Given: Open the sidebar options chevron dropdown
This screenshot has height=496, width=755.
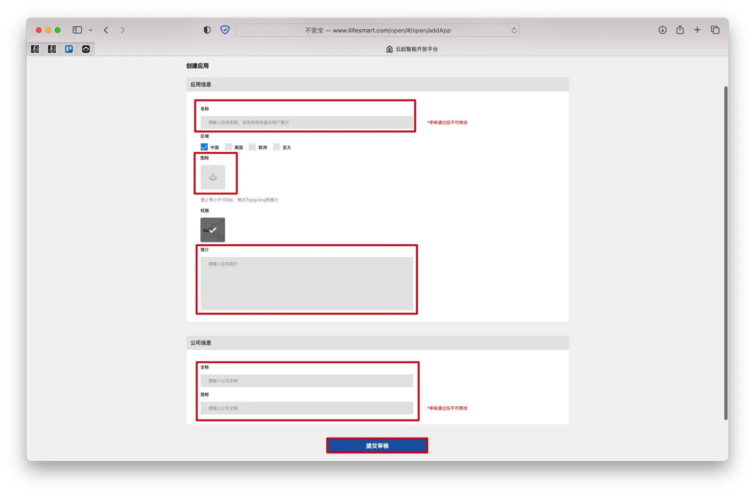Looking at the screenshot, I should 91,30.
